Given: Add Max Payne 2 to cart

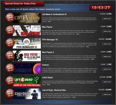Looking at the screenshot, I should point(107,56).
